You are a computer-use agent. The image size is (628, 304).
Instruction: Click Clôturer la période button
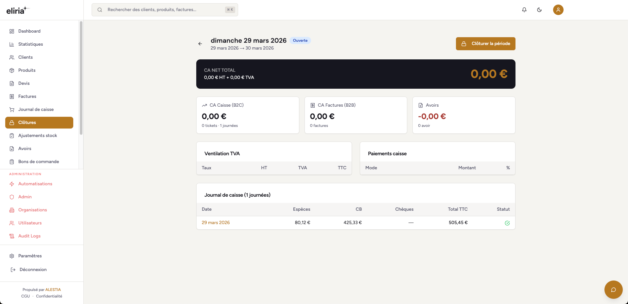[x=486, y=44]
